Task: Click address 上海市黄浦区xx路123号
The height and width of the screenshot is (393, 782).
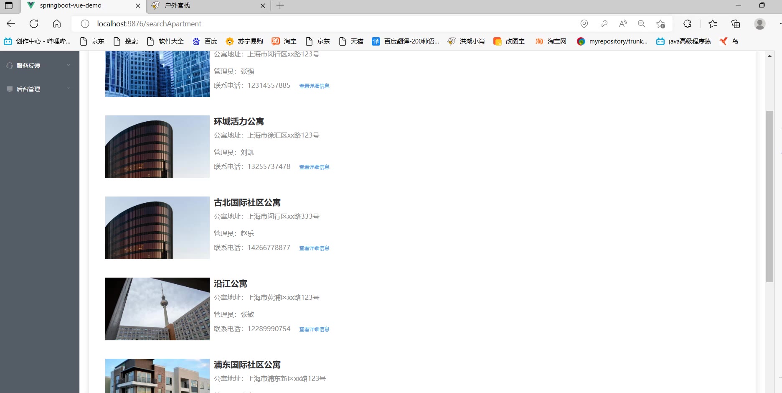Action: coord(283,297)
